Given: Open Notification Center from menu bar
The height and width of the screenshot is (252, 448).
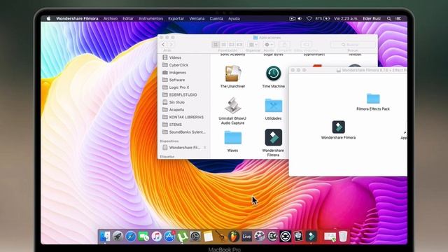Looking at the screenshot, I should pyautogui.click(x=398, y=19).
